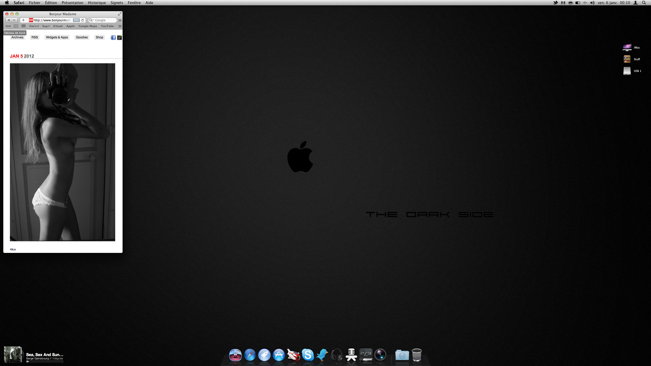
Task: Open the rocket icon in the Dock
Action: 264,355
